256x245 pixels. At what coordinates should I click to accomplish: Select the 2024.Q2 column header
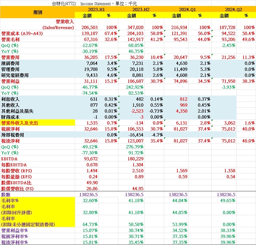tap(233, 9)
